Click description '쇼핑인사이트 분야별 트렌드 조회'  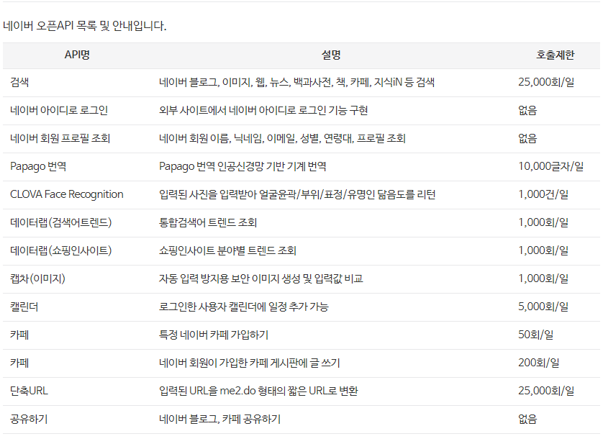pos(227,251)
